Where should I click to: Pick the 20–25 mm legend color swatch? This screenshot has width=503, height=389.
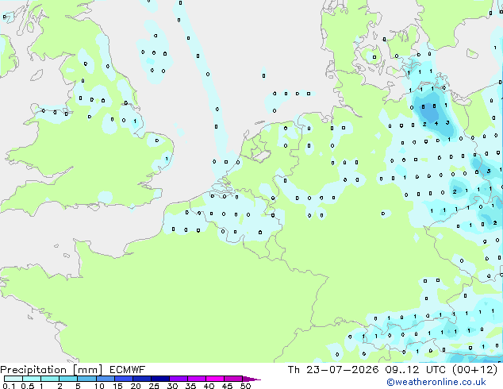(x=142, y=379)
